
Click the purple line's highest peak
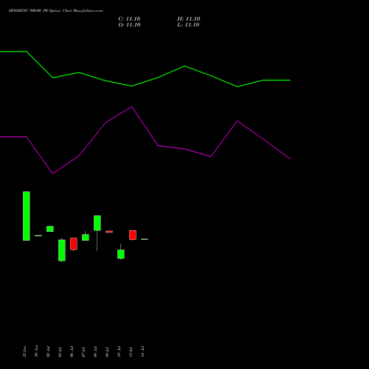[x=132, y=107]
